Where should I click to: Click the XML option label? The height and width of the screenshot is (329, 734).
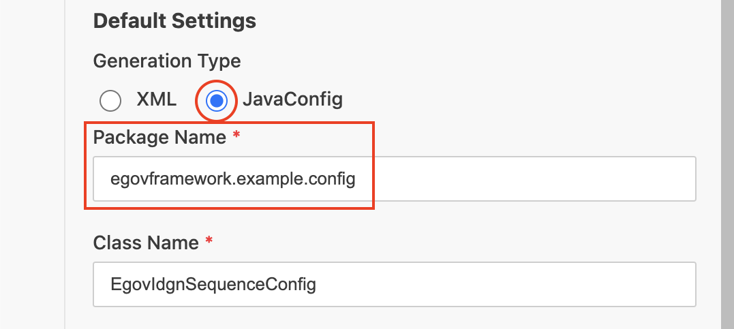coord(156,100)
